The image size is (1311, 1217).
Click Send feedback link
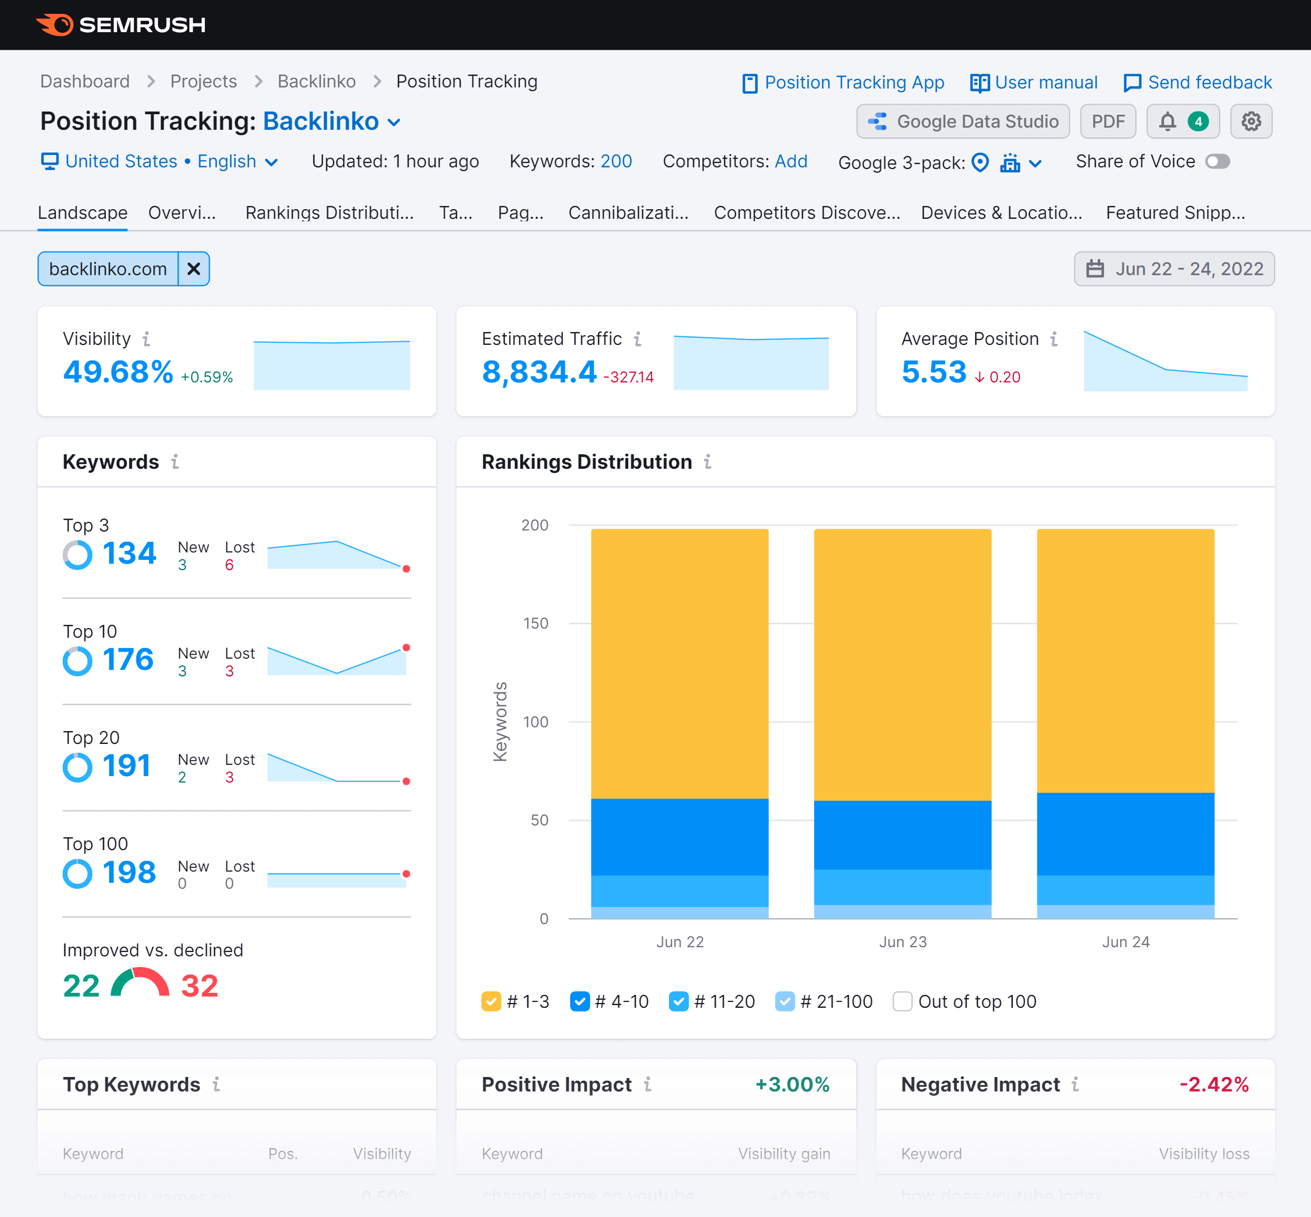pos(1198,82)
